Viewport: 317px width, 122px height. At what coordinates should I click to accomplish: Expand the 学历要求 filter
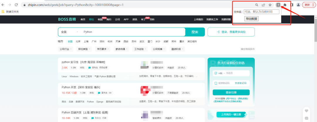point(103,49)
